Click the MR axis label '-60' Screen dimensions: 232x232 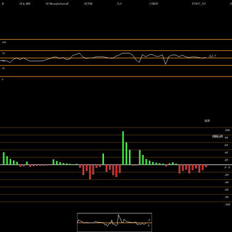tap(226, 190)
